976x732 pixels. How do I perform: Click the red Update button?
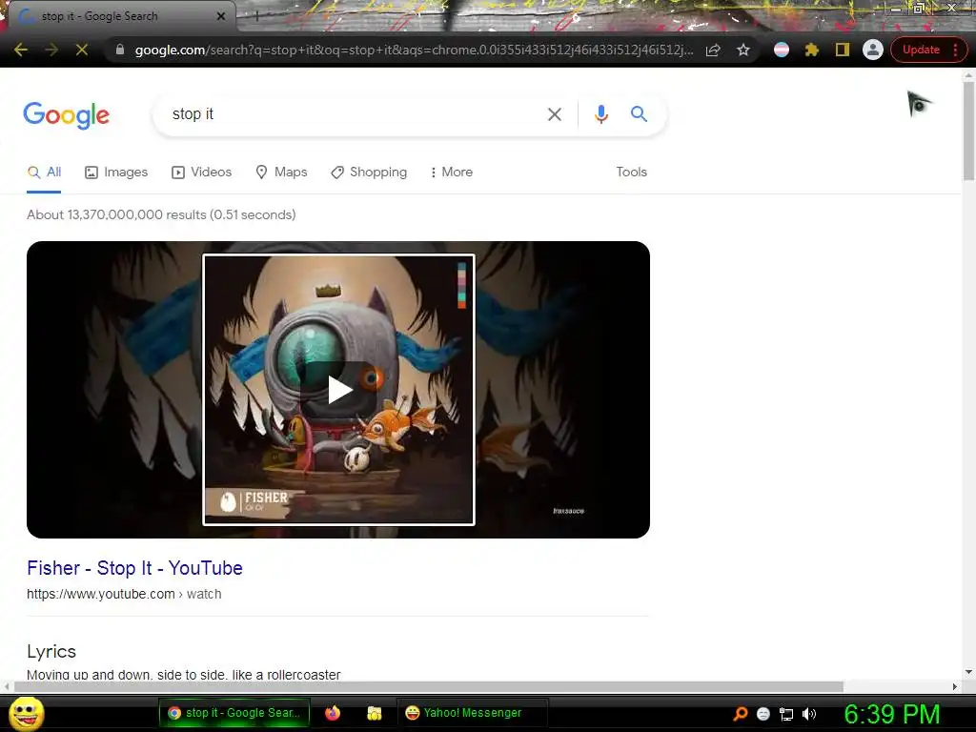click(921, 50)
